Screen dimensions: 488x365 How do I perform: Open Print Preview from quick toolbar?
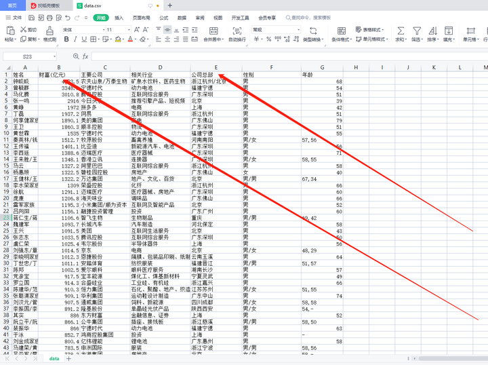coord(59,18)
